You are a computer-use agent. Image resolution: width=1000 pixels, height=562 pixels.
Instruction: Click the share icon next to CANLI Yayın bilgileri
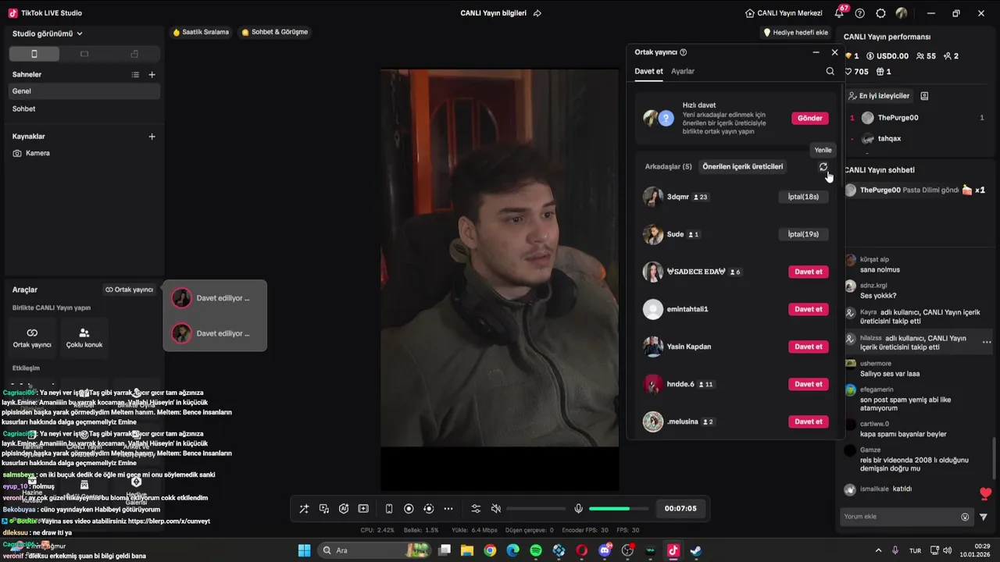tap(537, 13)
